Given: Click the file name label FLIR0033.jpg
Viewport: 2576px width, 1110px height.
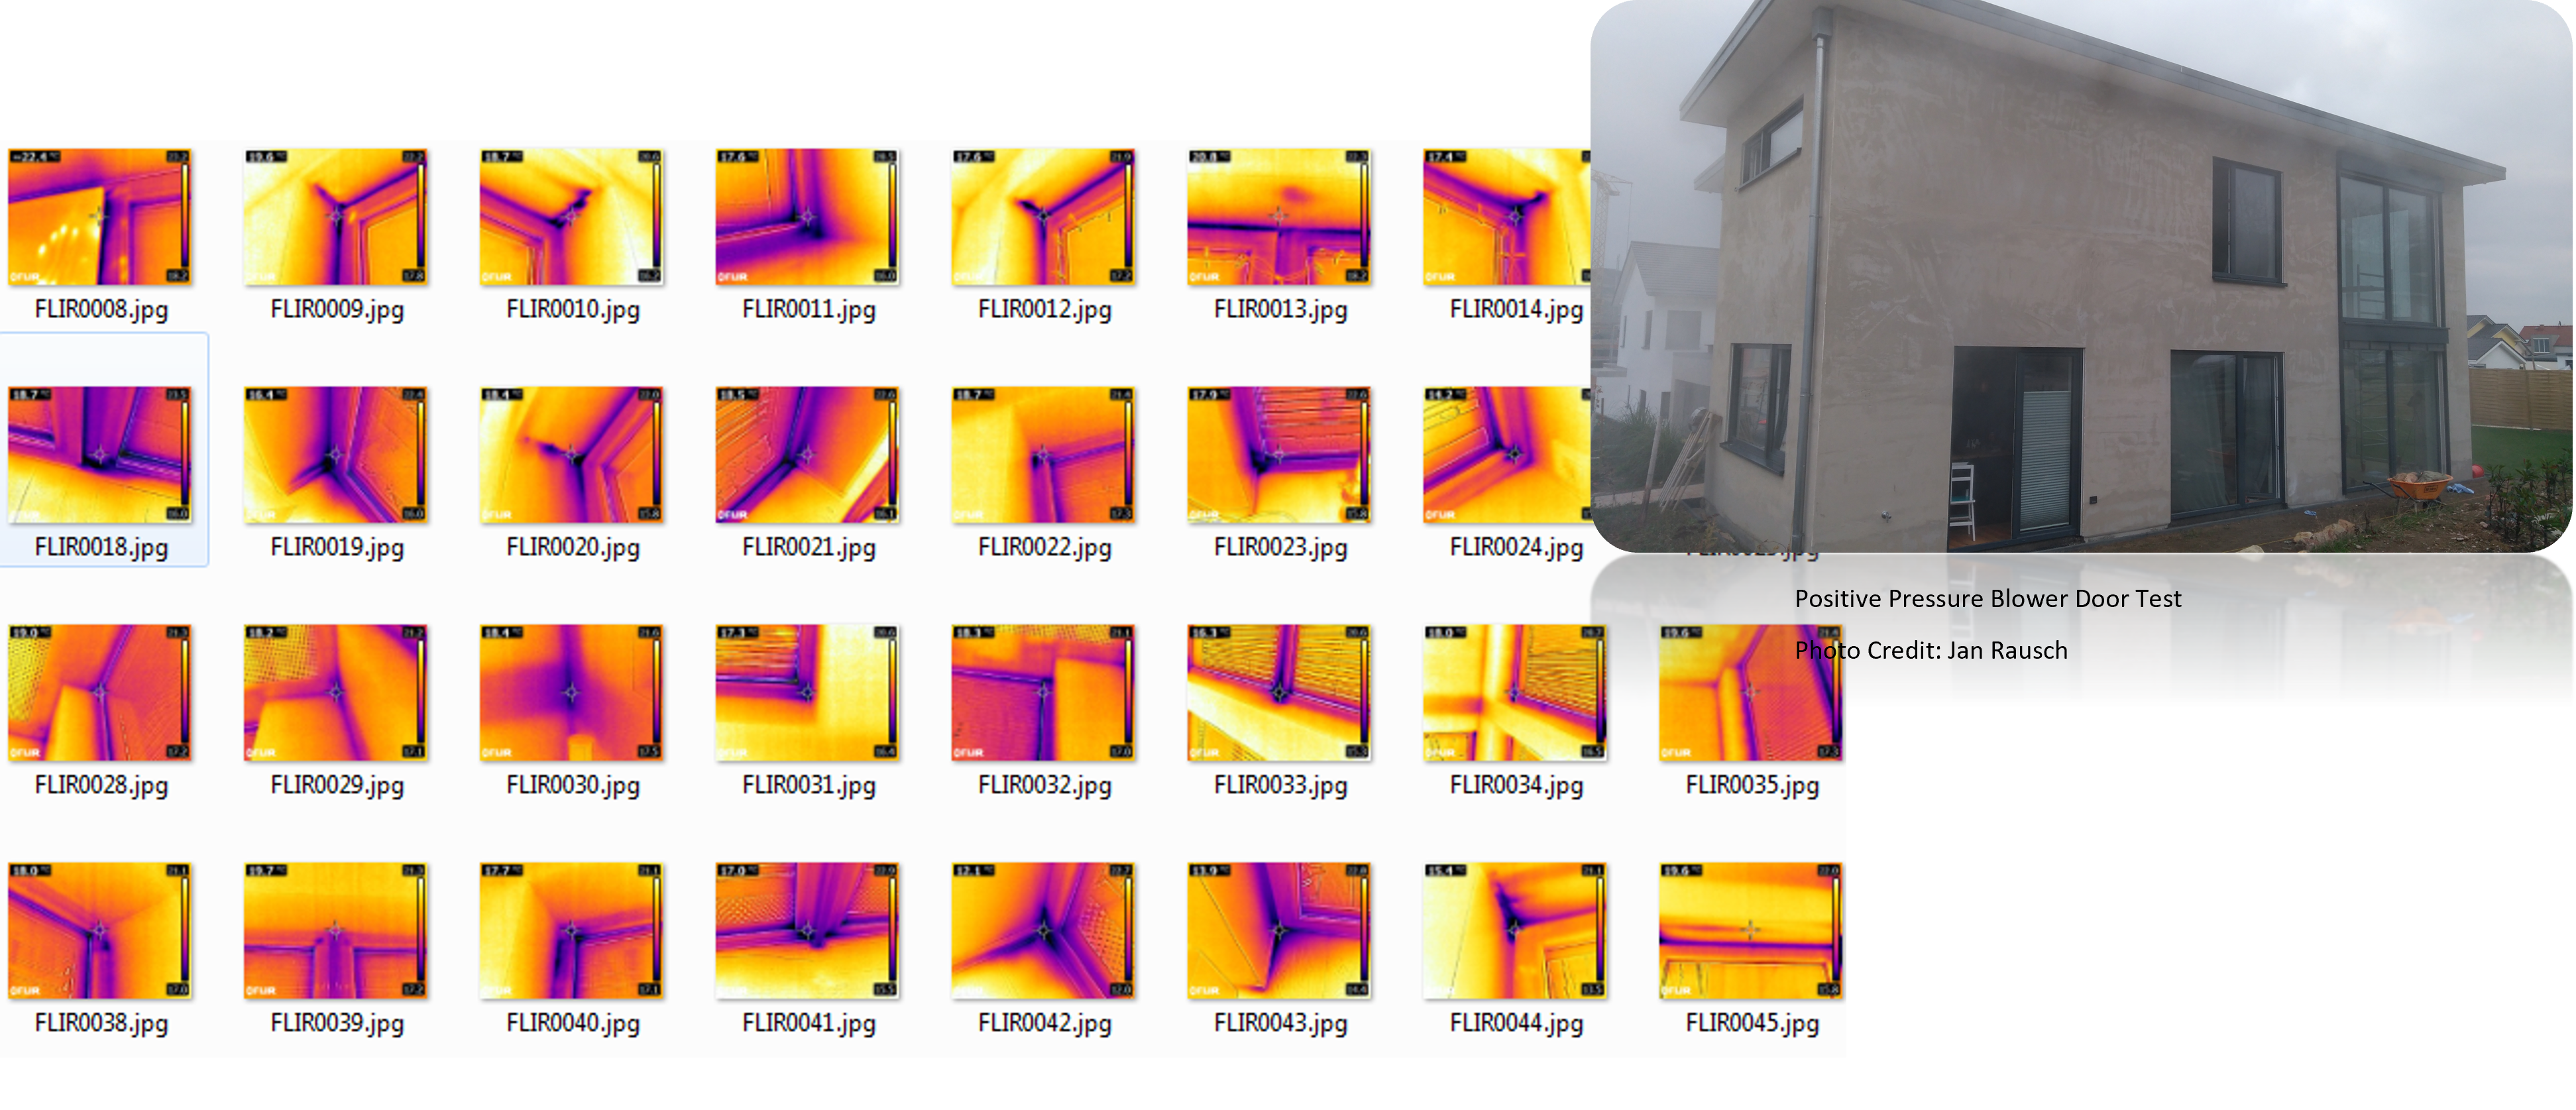Looking at the screenshot, I should pos(1281,786).
